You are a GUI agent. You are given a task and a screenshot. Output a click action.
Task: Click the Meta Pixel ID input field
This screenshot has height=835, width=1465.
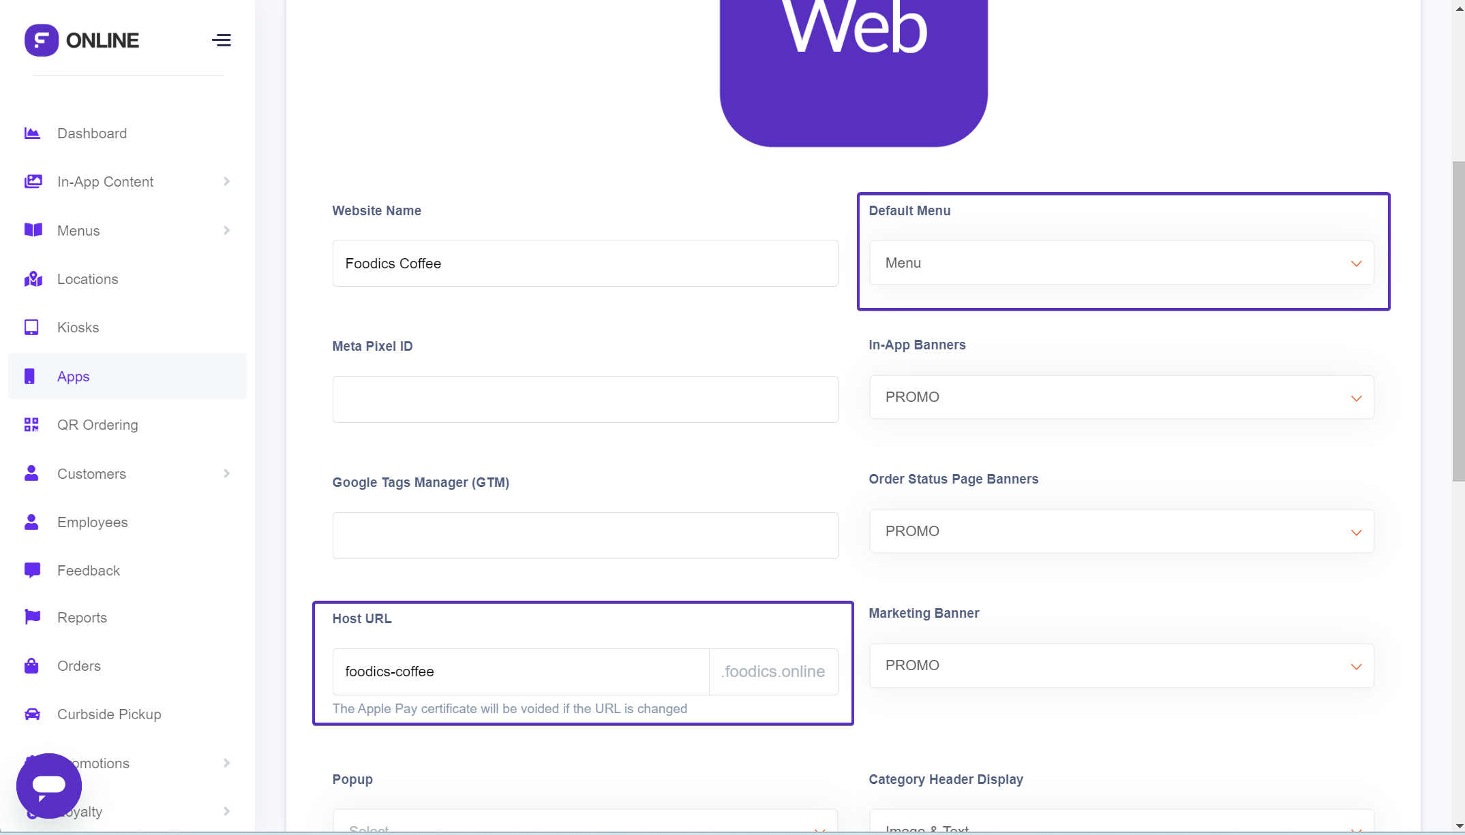[x=585, y=399]
